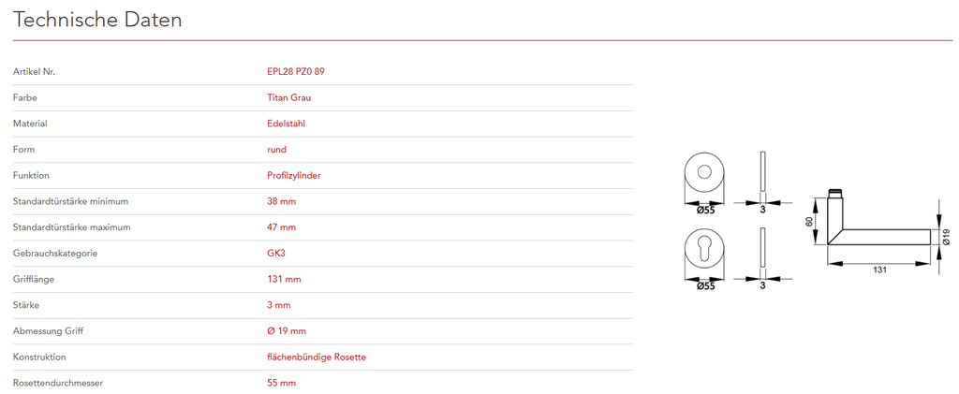Click the Edelstahl material value
The width and height of the screenshot is (959, 394).
point(286,124)
